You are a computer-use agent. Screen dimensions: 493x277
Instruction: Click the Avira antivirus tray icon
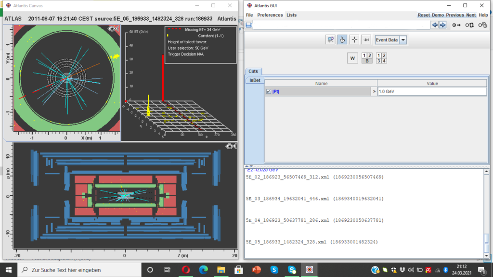pos(428,270)
